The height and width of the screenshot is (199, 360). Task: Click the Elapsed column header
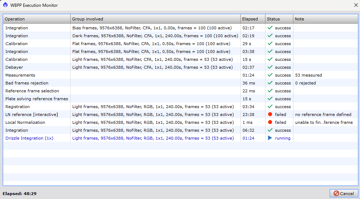coord(253,19)
